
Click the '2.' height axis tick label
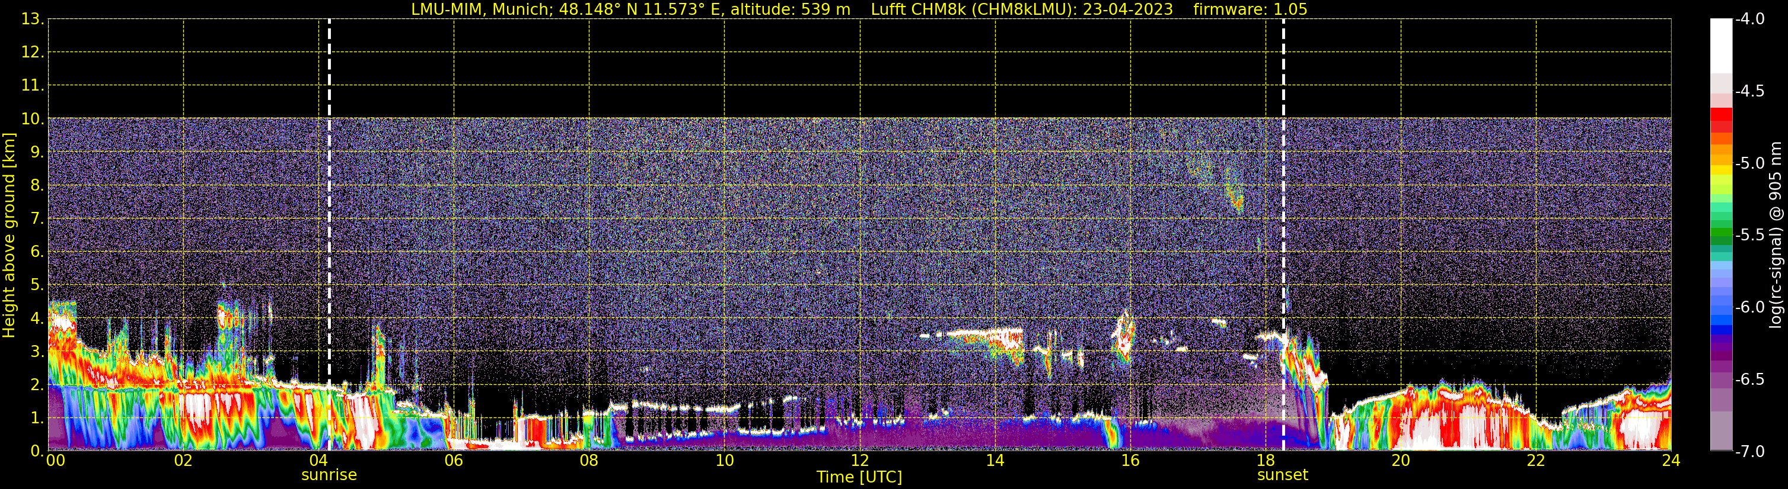tap(36, 384)
